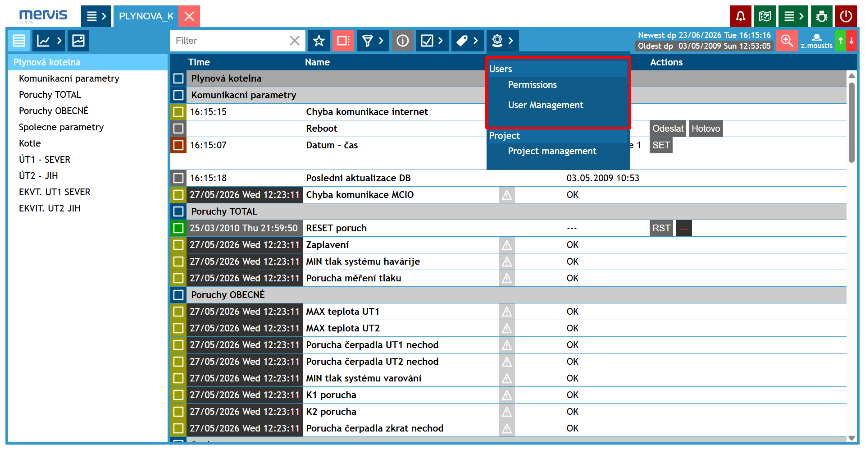
Task: Select EKVT. UT1 SEVER tree item
Action: [55, 192]
